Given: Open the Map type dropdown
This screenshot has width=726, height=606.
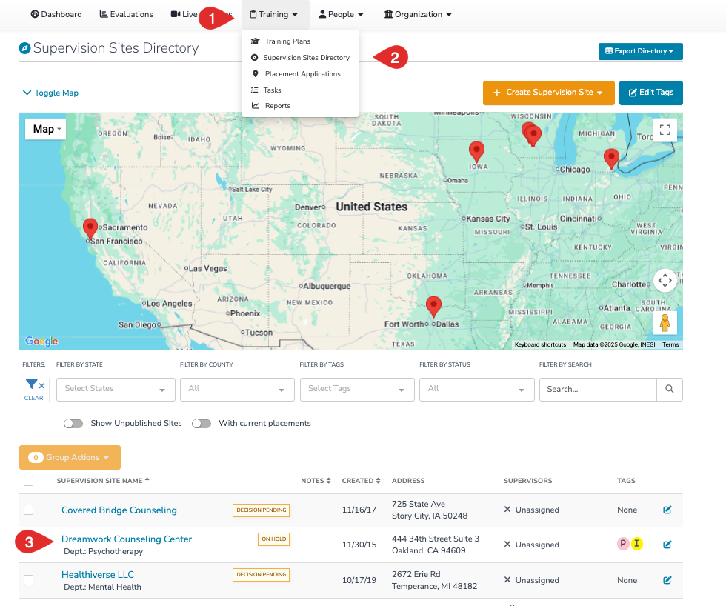Looking at the screenshot, I should click(45, 129).
